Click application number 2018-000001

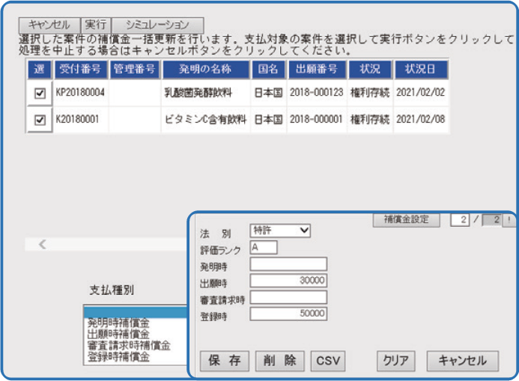316,119
